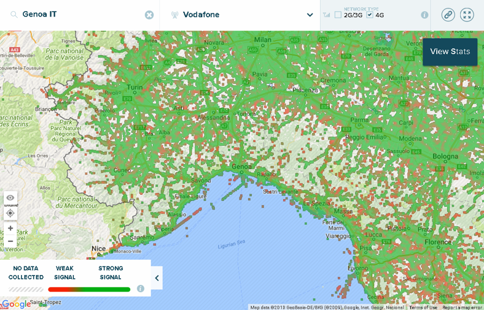Copy map link with chain icon
Screen dimensions: 484x310
pos(448,15)
